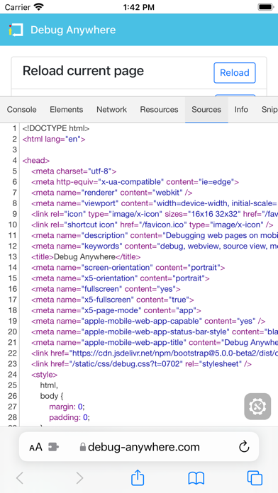Click the Reload button
The image size is (278, 493).
[x=235, y=73]
